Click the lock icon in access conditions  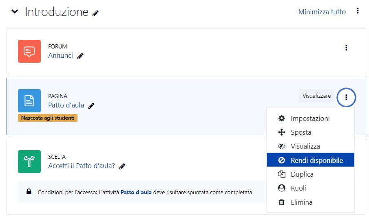pyautogui.click(x=29, y=191)
